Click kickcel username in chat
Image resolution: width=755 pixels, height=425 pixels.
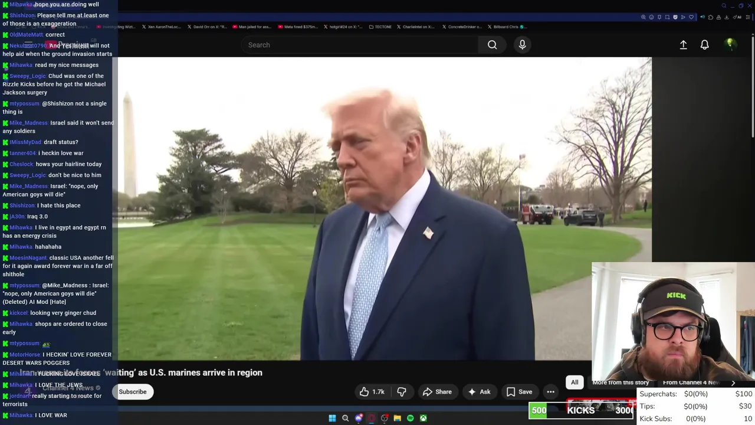tap(18, 313)
